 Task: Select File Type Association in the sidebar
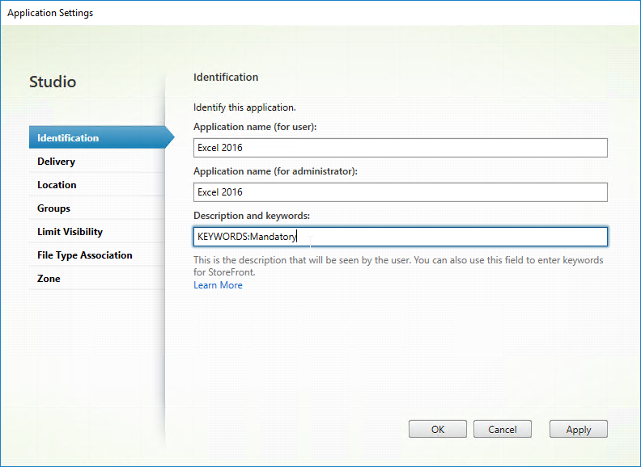click(x=97, y=255)
